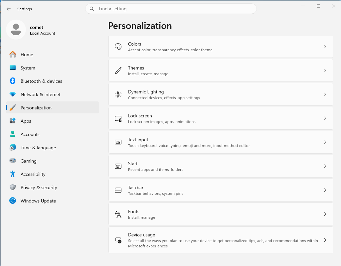
Task: Open the Home section
Action: point(53,54)
